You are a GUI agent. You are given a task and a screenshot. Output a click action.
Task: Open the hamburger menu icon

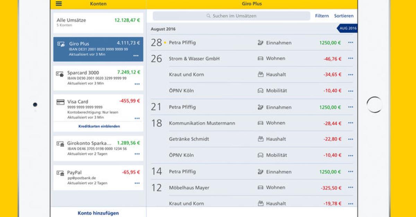coord(59,3)
